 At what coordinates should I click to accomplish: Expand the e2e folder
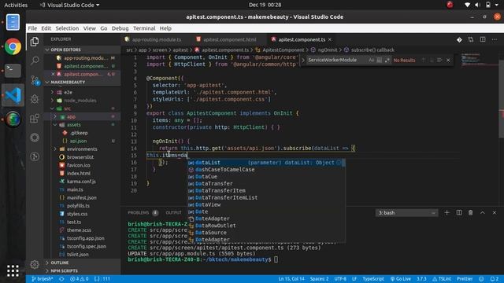pos(68,92)
